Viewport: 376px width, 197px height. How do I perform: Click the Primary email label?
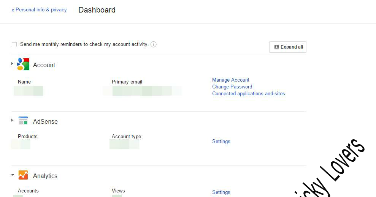click(x=127, y=82)
